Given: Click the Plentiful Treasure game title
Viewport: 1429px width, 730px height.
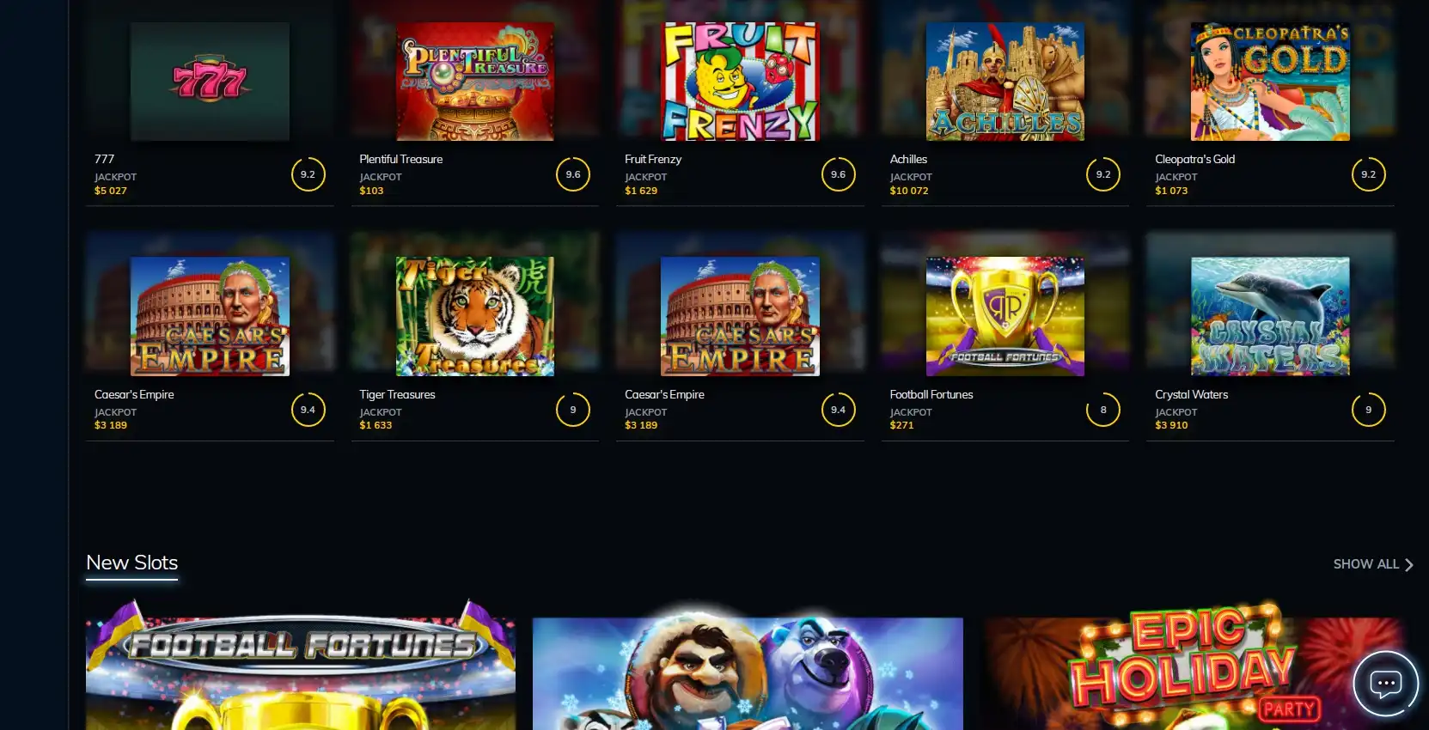Looking at the screenshot, I should [401, 159].
